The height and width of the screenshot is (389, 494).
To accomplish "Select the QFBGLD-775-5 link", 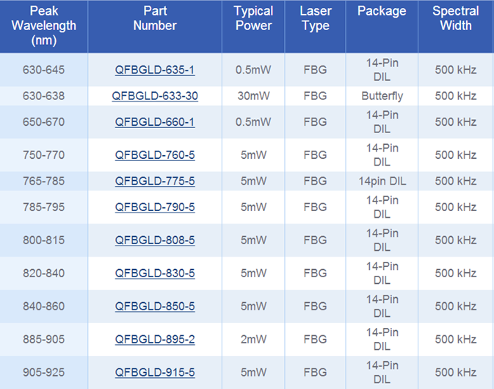I will point(155,181).
